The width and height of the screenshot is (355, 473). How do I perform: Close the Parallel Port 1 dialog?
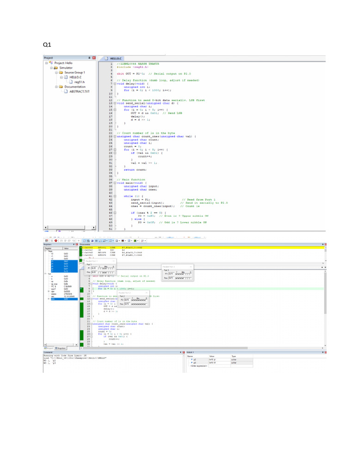coord(114,261)
